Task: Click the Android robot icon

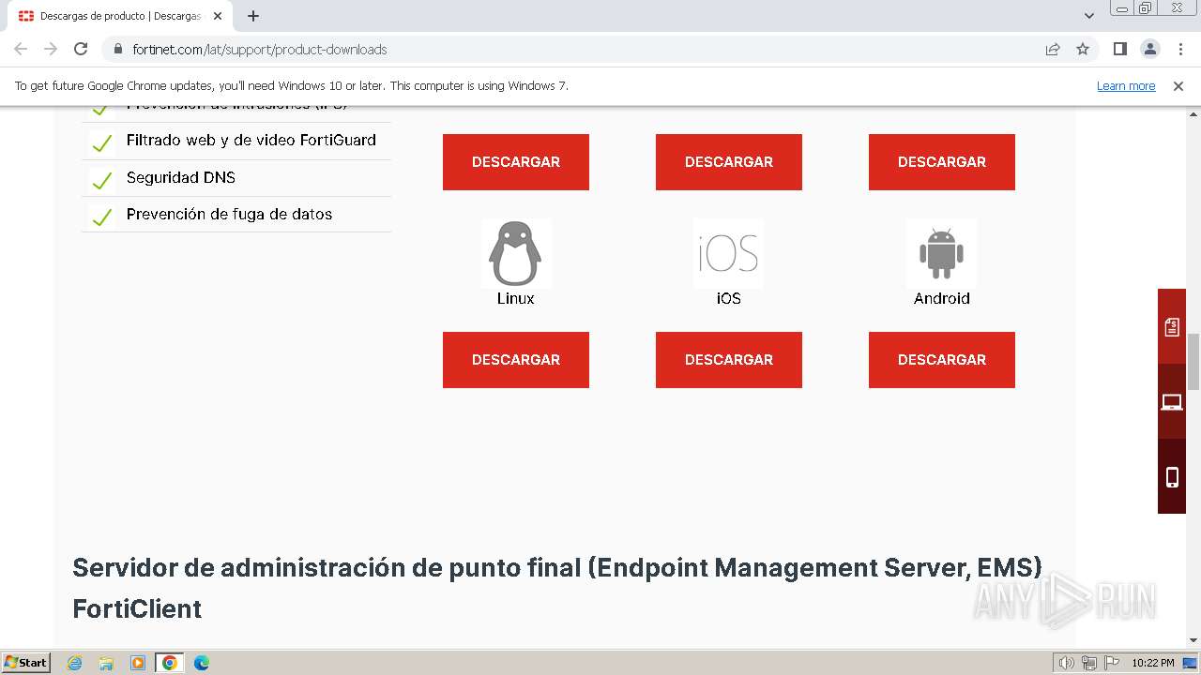Action: [941, 253]
